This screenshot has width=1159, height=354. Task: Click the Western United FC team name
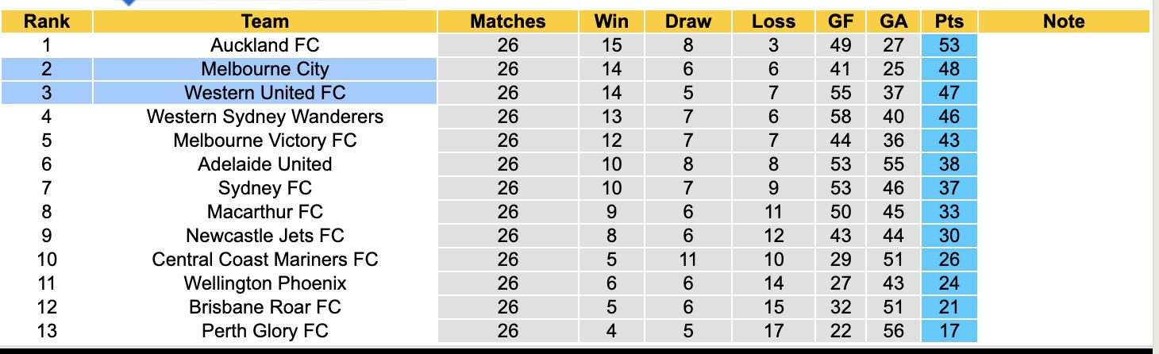tap(265, 93)
